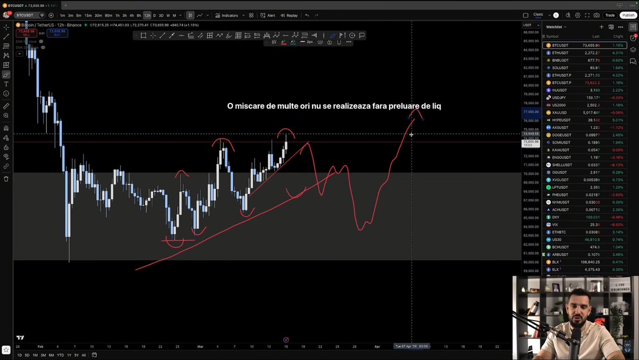Click the Trade button
Viewport: 639px width, 360px height.
610,15
